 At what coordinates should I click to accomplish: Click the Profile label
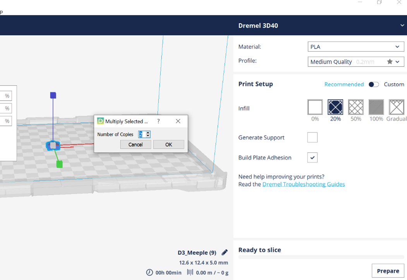click(247, 61)
